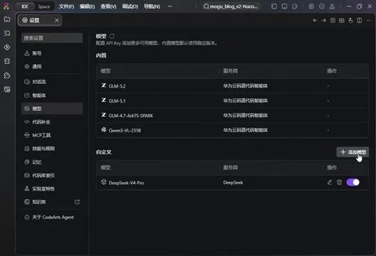Open 关于 CodeArts Agent

(x=52, y=217)
